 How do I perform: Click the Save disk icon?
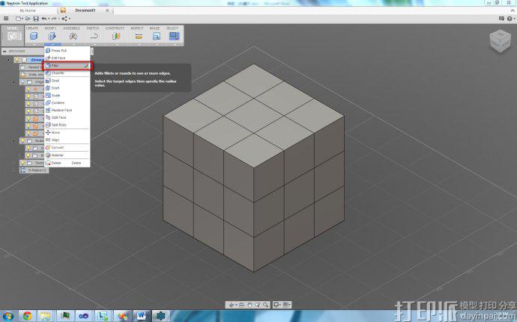[36, 19]
